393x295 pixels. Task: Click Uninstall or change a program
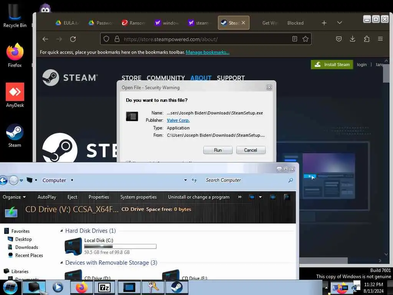point(199,197)
